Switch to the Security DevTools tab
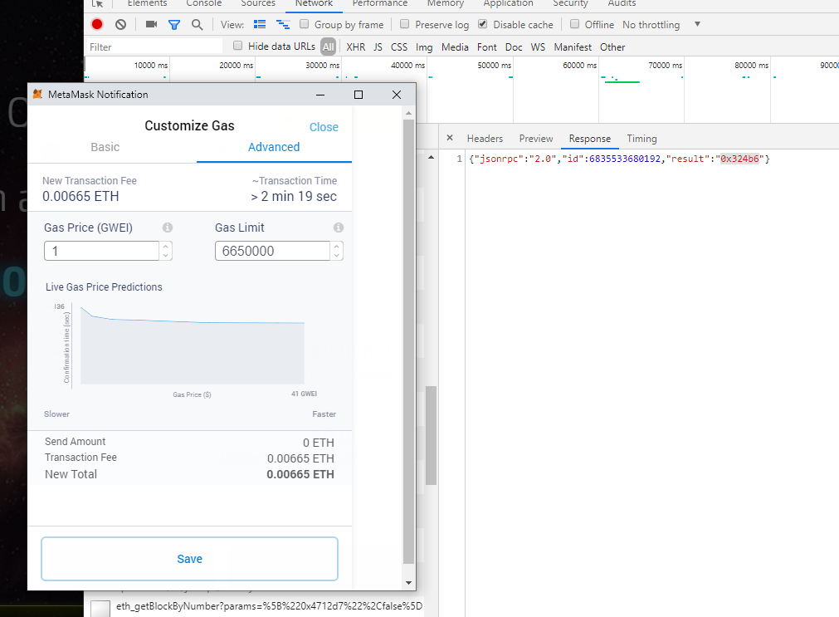Image resolution: width=839 pixels, height=617 pixels. pyautogui.click(x=570, y=3)
